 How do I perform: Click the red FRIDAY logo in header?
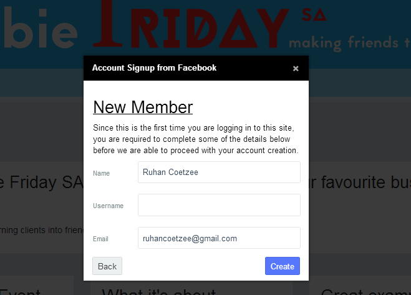tap(191, 25)
